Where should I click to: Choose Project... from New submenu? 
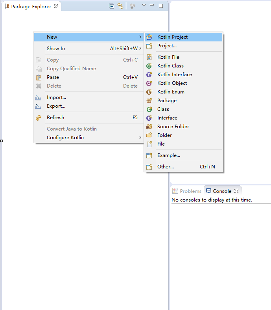click(x=183, y=46)
